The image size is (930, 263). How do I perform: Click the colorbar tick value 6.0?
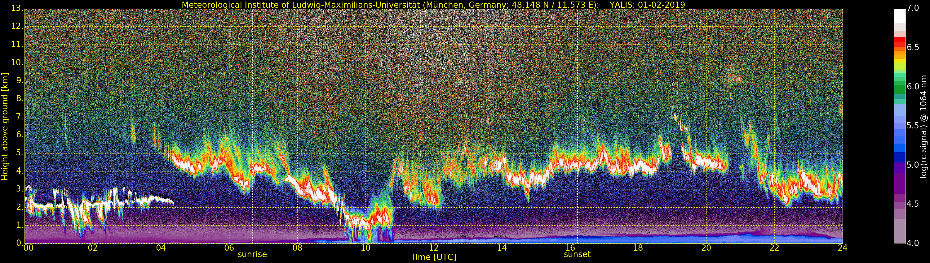coord(913,86)
